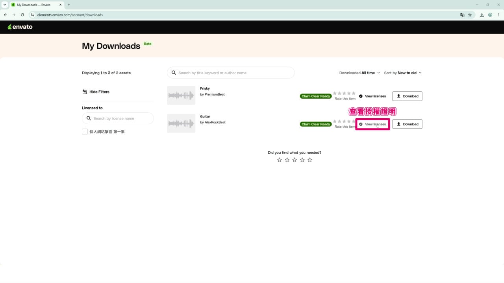
Task: Give feedback five stars for page
Action: click(x=310, y=160)
